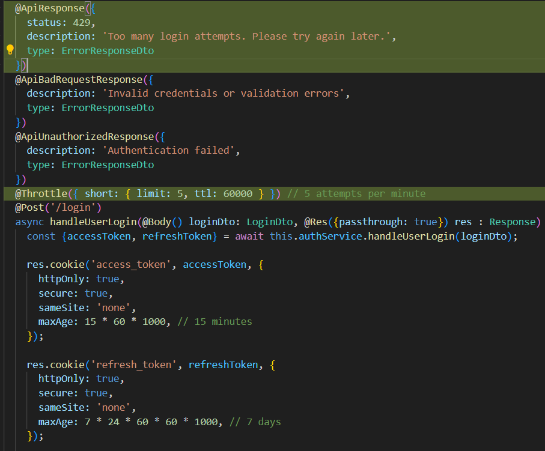Viewport: 545px width, 451px height.
Task: Click the 'refresh_token' cookie name string
Action: click(133, 365)
